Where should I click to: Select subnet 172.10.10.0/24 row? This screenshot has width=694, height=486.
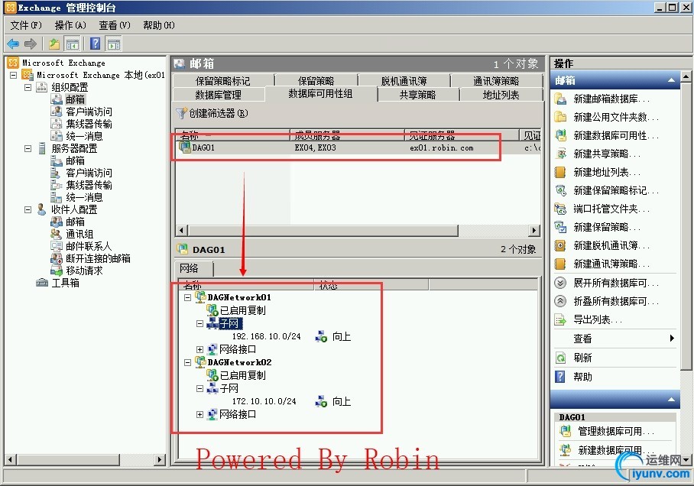click(264, 401)
